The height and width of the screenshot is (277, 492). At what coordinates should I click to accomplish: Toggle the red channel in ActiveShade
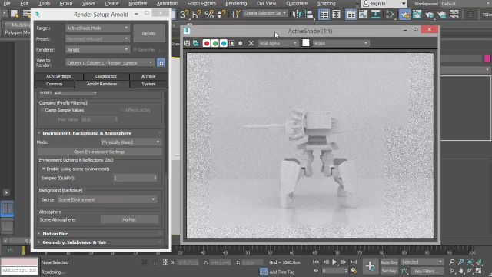click(x=207, y=43)
